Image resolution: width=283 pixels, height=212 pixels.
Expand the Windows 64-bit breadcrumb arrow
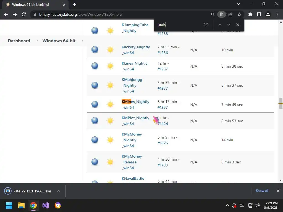[x=82, y=41]
